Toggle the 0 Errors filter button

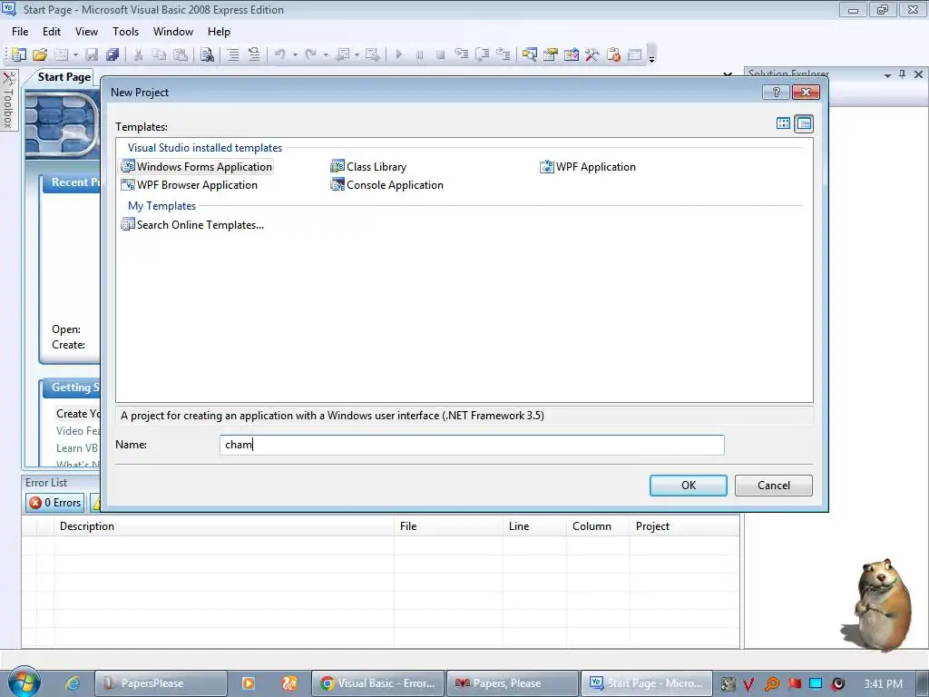(55, 503)
